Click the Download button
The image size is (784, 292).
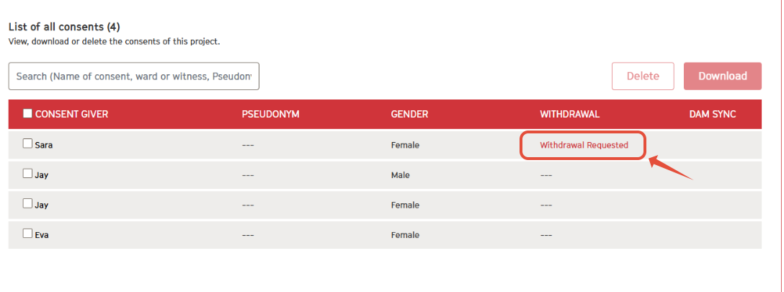click(x=723, y=76)
